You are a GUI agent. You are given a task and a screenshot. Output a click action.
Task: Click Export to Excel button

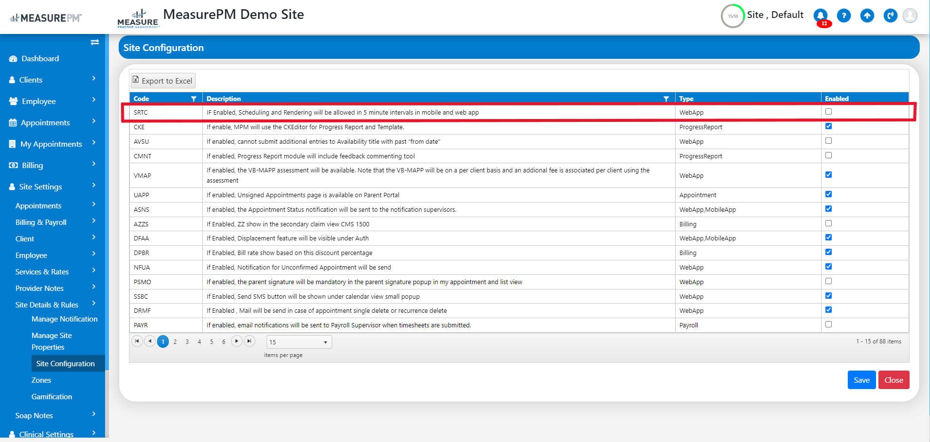point(163,81)
